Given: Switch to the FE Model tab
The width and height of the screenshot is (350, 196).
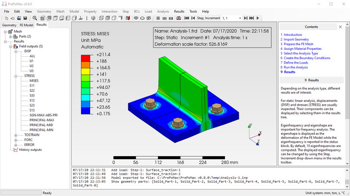Looking at the screenshot, I should click(x=26, y=25).
